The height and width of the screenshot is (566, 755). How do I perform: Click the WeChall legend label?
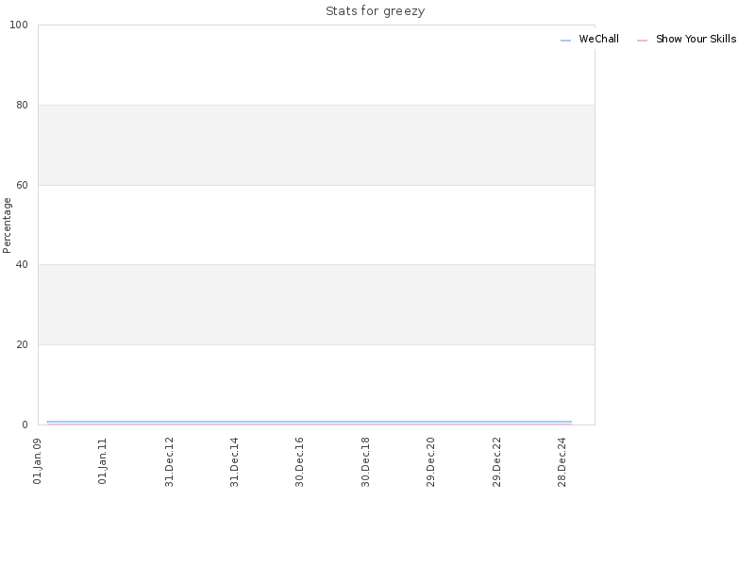coord(598,39)
